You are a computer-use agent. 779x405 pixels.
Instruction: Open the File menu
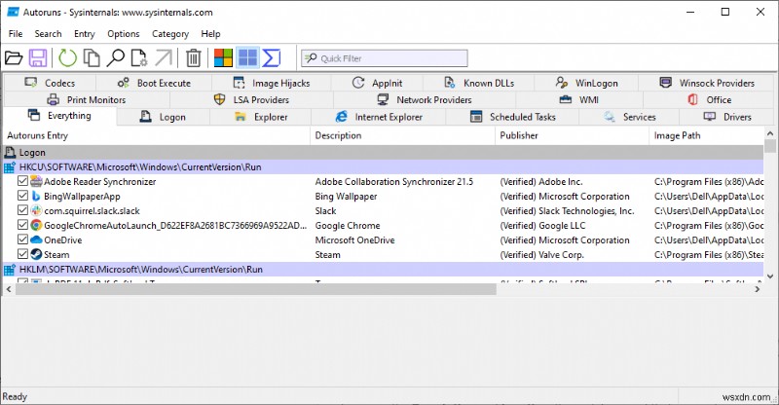click(16, 34)
